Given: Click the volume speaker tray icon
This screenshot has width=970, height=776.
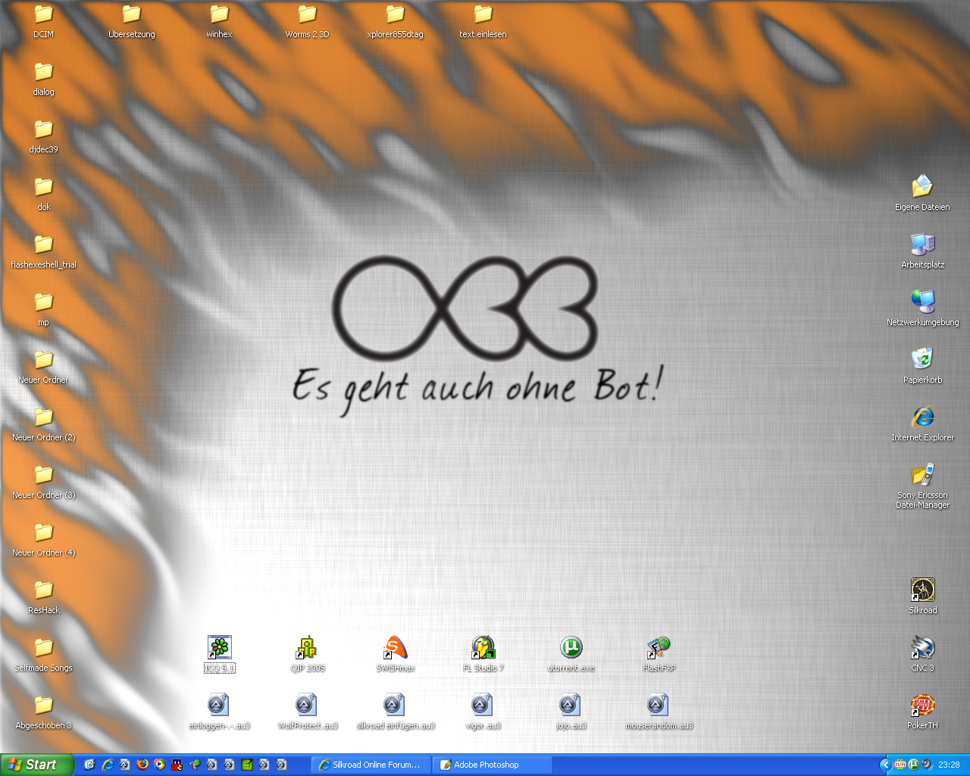Looking at the screenshot, I should (927, 765).
